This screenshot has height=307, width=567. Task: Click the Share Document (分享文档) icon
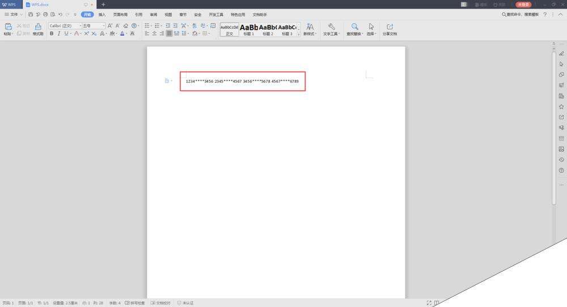[390, 27]
